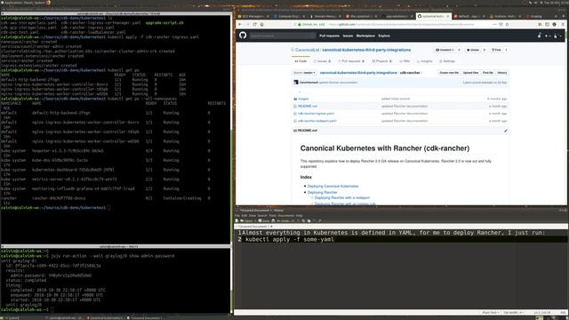Viewport: 569px width, 320px height.
Task: Click the Upload files button
Action: [470, 73]
